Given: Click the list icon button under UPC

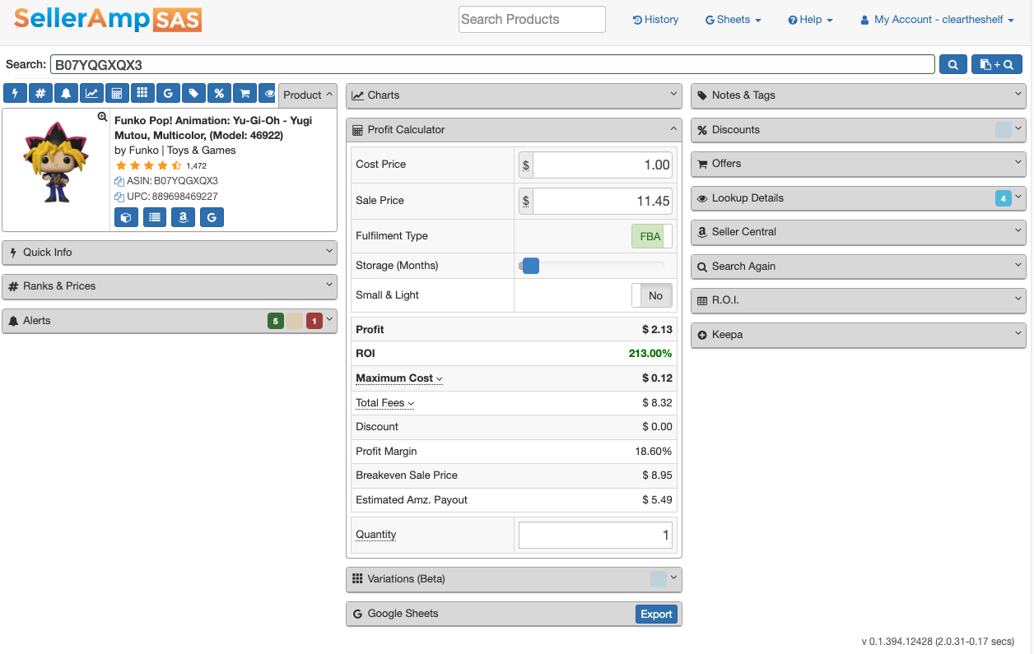Looking at the screenshot, I should point(155,217).
